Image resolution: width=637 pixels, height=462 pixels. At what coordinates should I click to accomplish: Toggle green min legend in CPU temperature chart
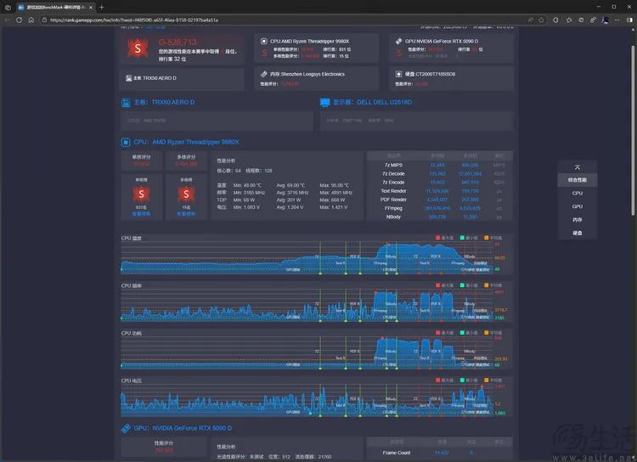tap(469, 238)
